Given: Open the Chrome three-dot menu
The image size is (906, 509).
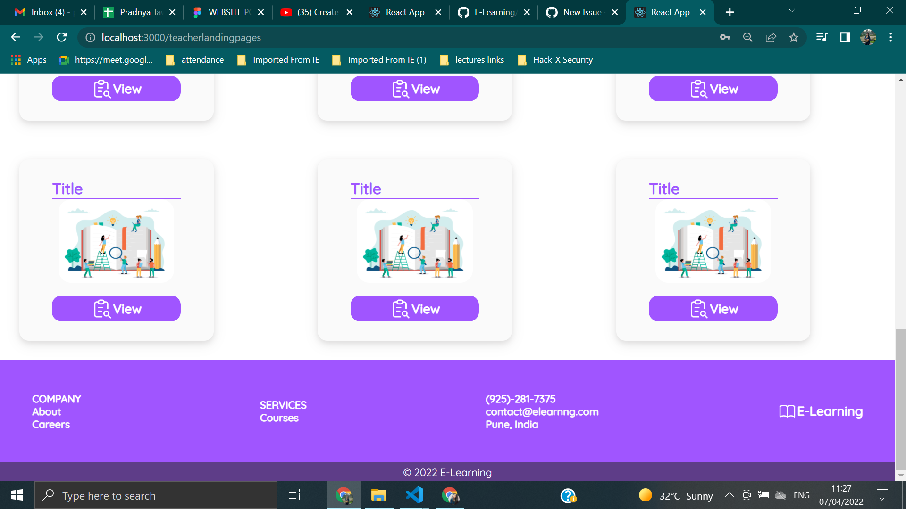Looking at the screenshot, I should 891,37.
